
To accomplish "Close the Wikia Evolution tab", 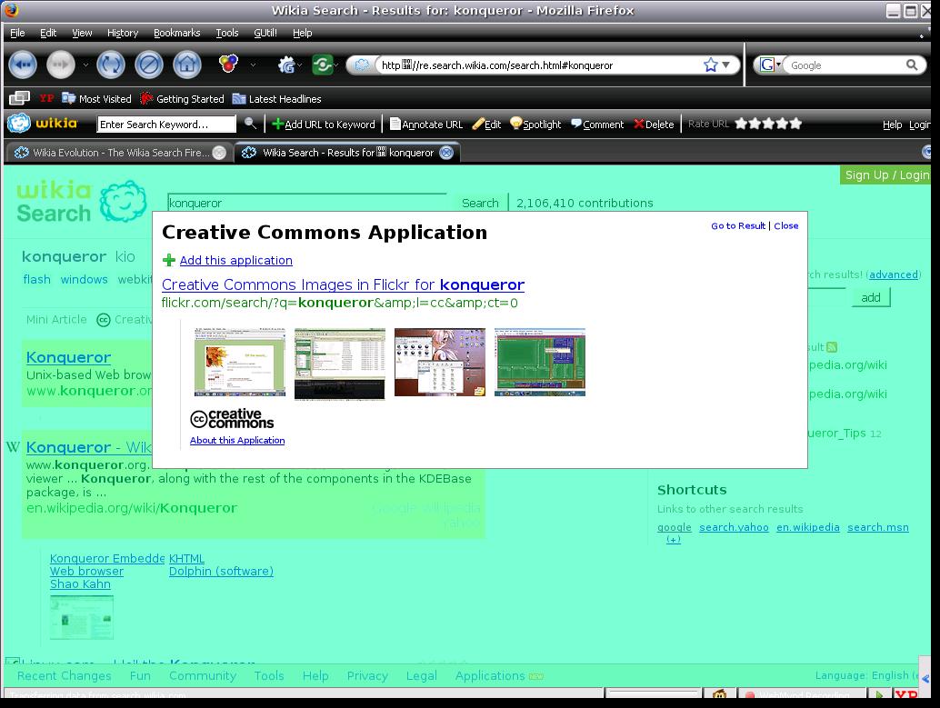I will [220, 153].
